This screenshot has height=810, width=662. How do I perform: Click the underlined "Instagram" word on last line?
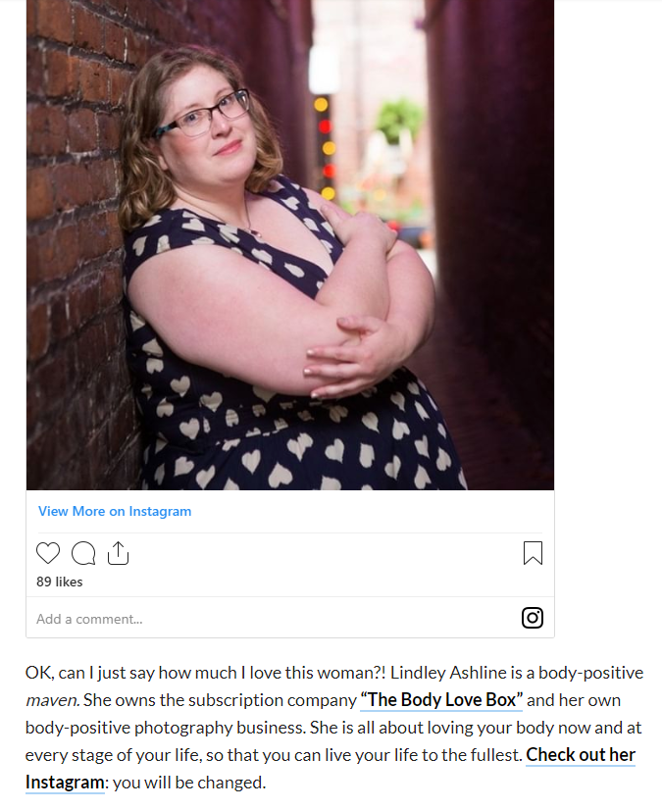(x=65, y=783)
